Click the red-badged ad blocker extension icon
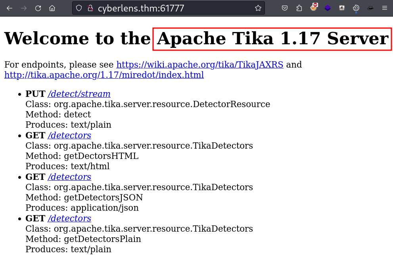The image size is (393, 255). click(314, 7)
